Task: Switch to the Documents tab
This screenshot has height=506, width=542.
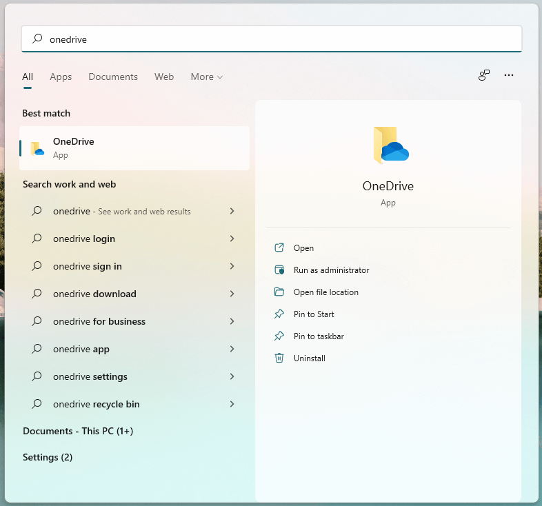Action: (x=113, y=77)
